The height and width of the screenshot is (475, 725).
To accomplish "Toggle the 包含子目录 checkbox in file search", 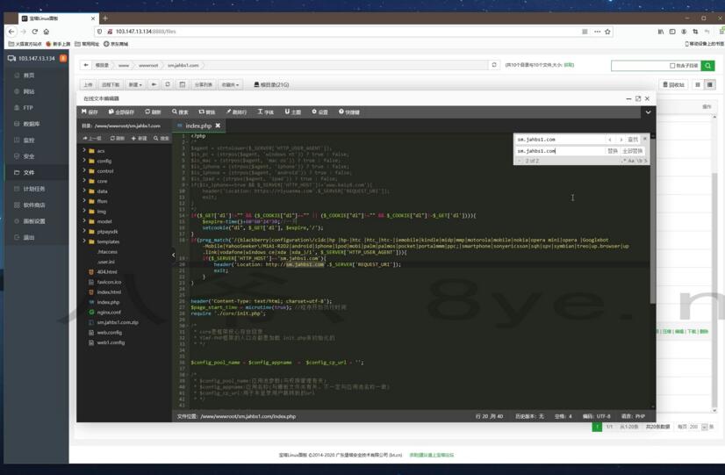I will pos(672,66).
